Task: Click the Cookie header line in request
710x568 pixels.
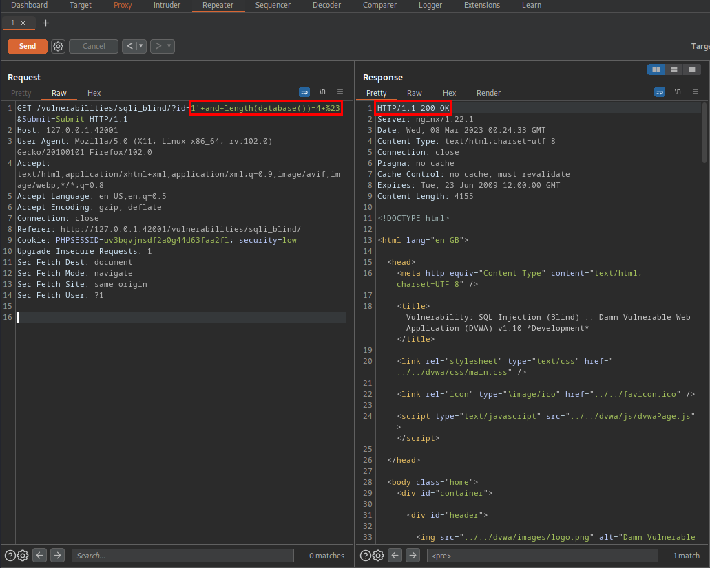Action: coord(157,240)
